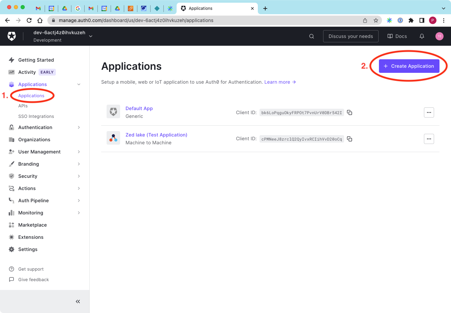This screenshot has height=313, width=451.
Task: Select the Applications sub-item in sidebar
Action: (31, 96)
